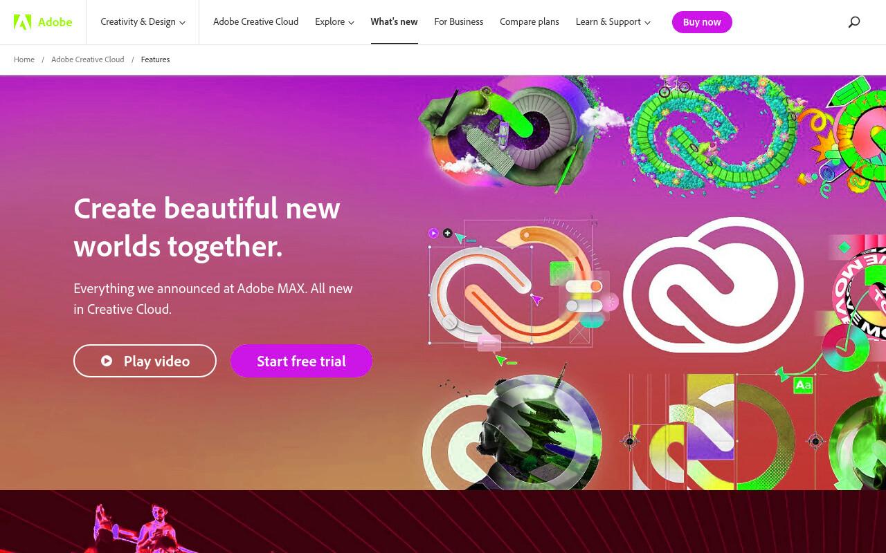This screenshot has width=886, height=553.
Task: Click the black plus icon in artwork
Action: coord(447,233)
